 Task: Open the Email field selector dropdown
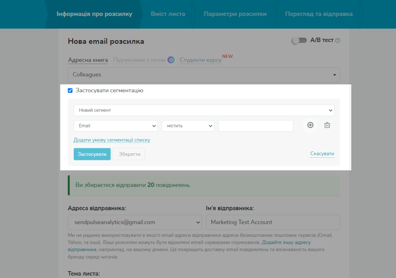click(115, 126)
